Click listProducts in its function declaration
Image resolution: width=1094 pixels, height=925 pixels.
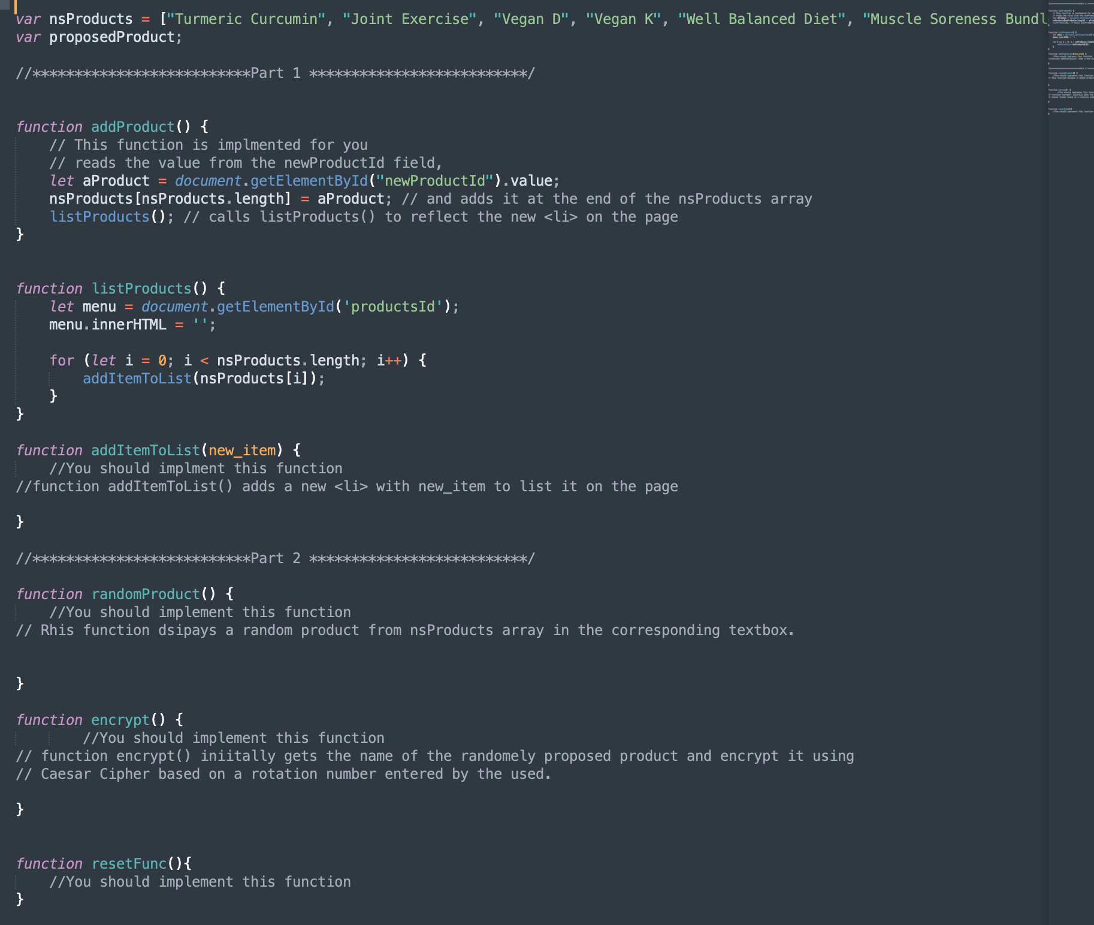point(141,289)
